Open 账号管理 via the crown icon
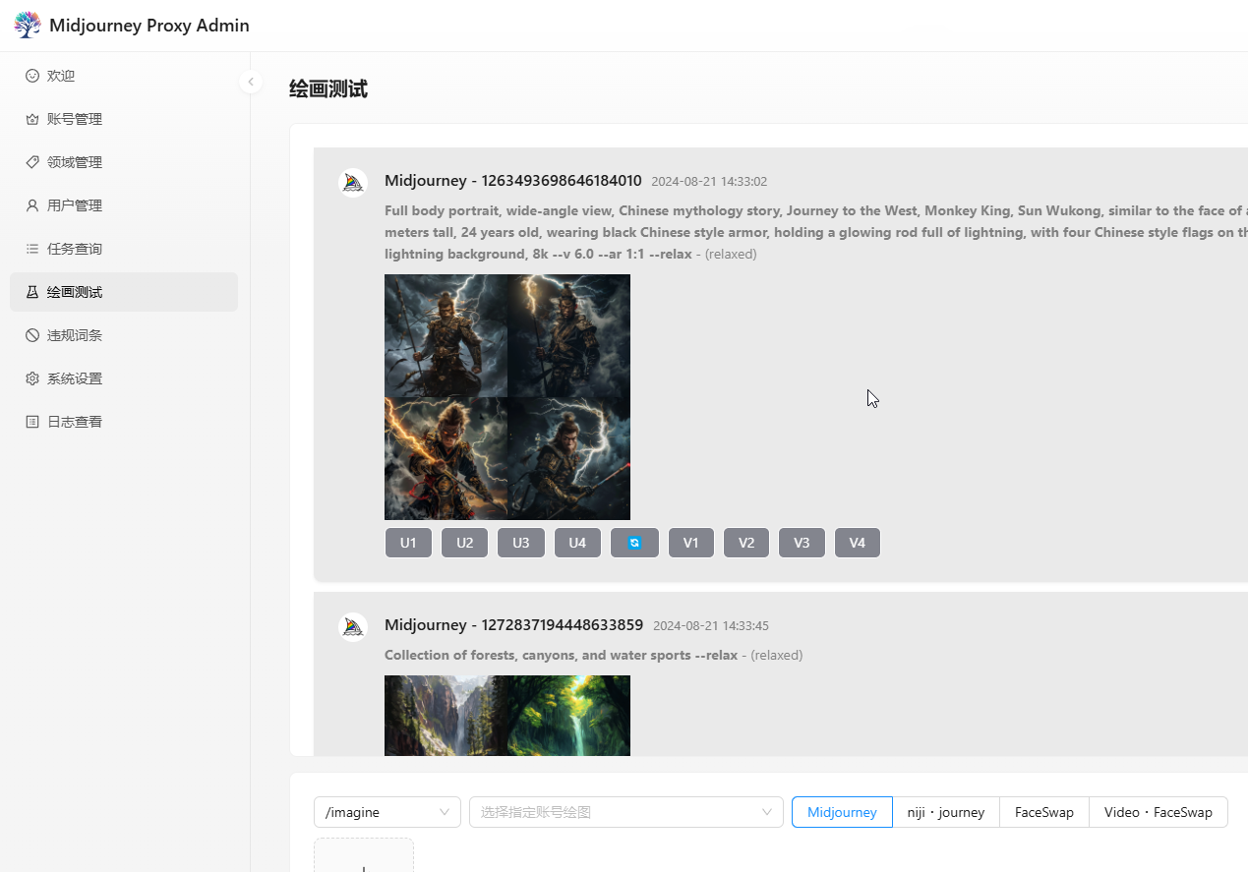 pos(33,118)
